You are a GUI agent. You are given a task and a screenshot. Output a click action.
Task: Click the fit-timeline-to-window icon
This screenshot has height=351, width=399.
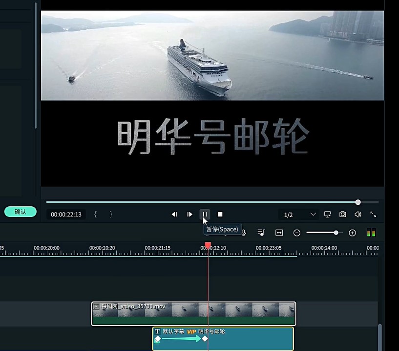click(x=279, y=233)
